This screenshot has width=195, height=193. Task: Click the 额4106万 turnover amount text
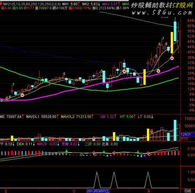coord(60,8)
